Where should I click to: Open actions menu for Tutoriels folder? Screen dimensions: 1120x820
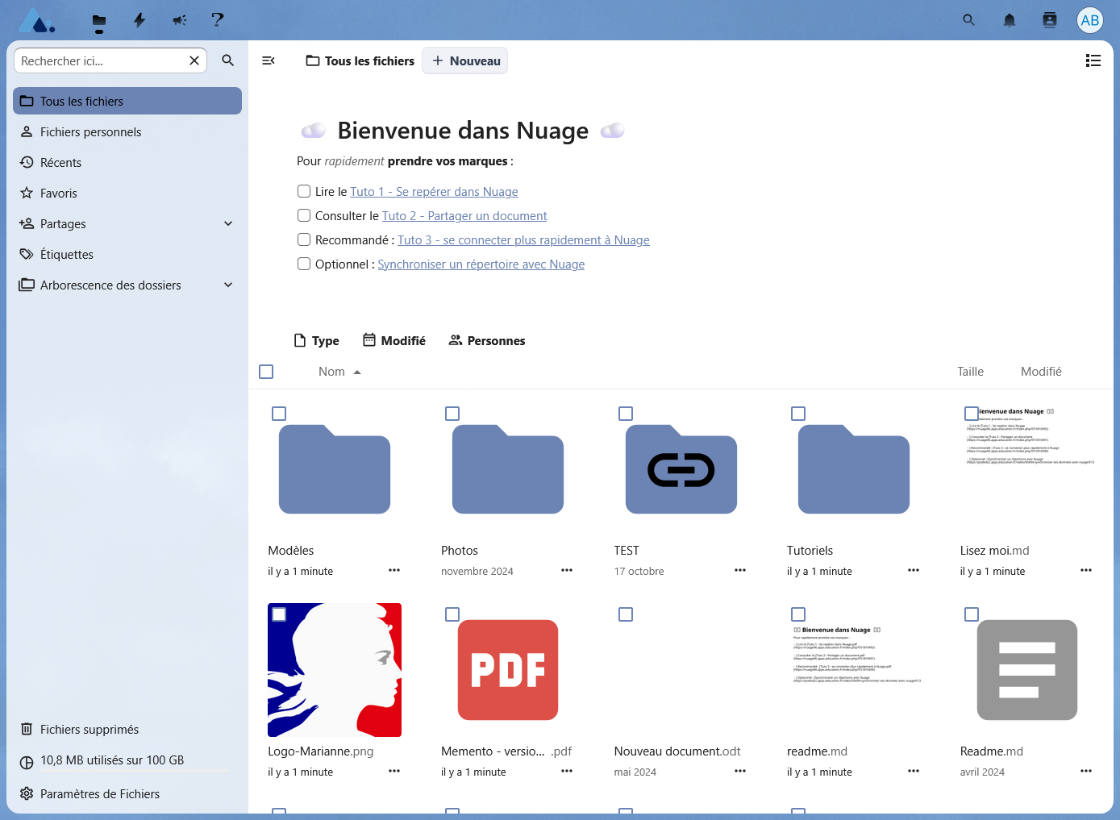914,570
